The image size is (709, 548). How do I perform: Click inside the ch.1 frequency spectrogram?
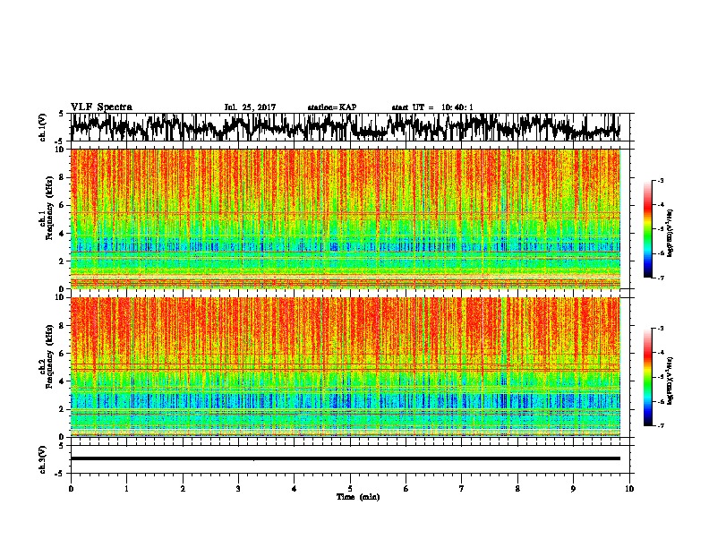pos(346,218)
